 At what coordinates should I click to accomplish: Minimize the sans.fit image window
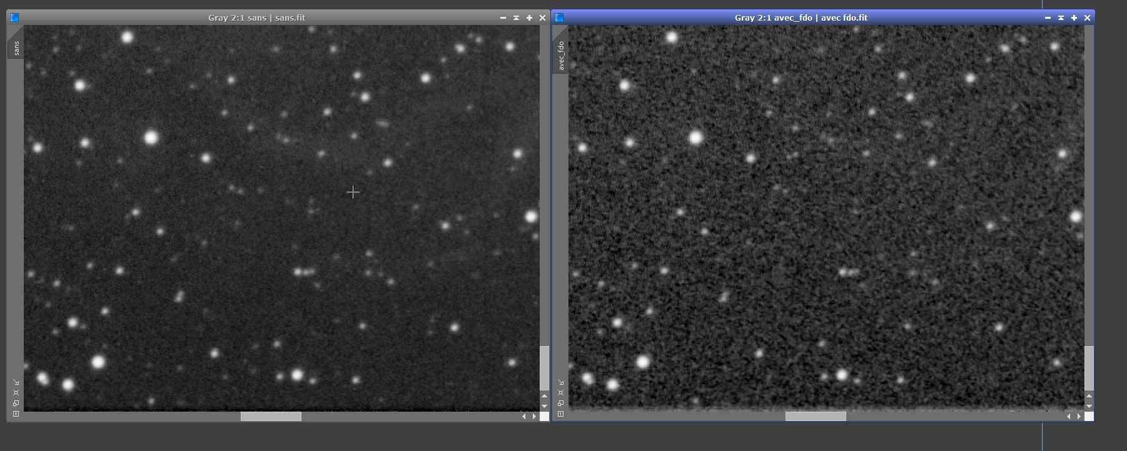(x=503, y=18)
